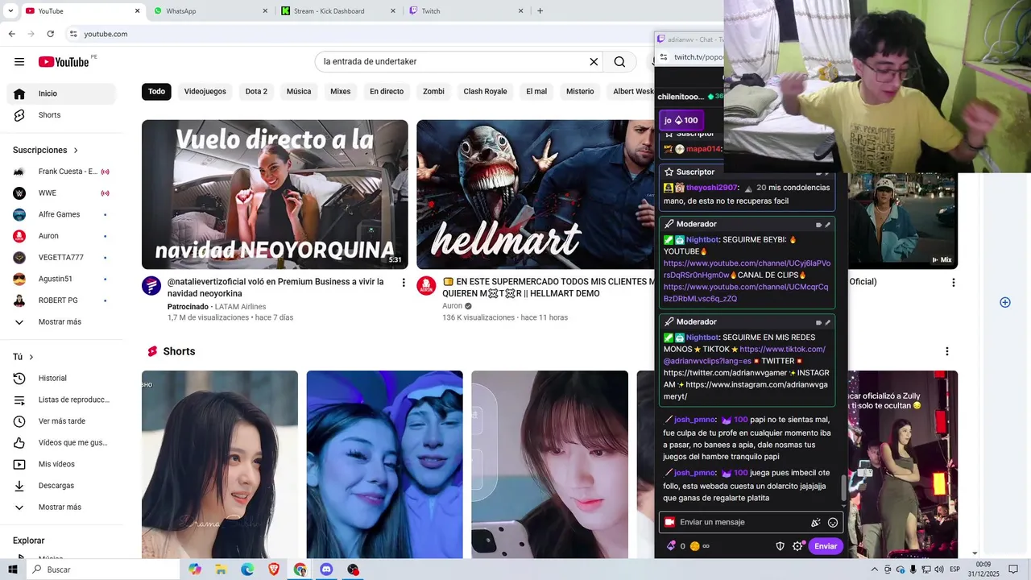Open Ver más tarde in sidebar
The image size is (1031, 580).
tap(61, 421)
